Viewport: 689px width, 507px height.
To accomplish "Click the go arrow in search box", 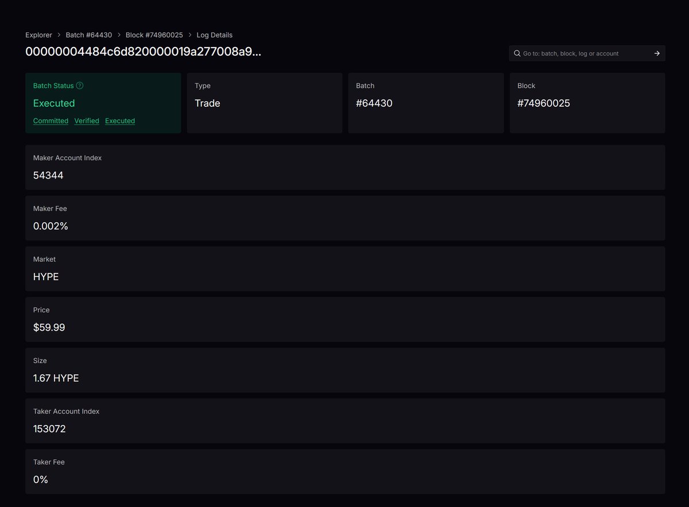I will (x=657, y=53).
